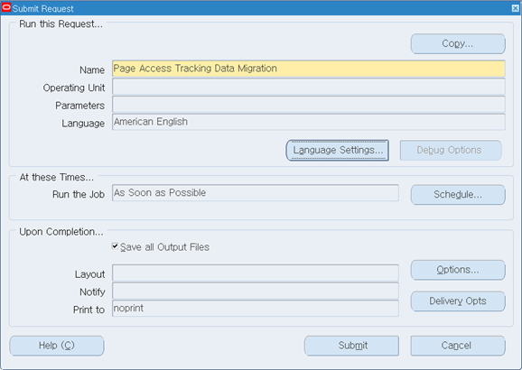
Task: Open the Options... dialog
Action: [458, 270]
